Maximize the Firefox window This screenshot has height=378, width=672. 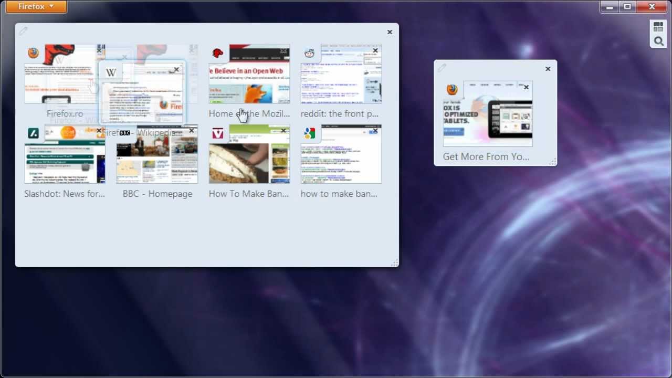(627, 7)
